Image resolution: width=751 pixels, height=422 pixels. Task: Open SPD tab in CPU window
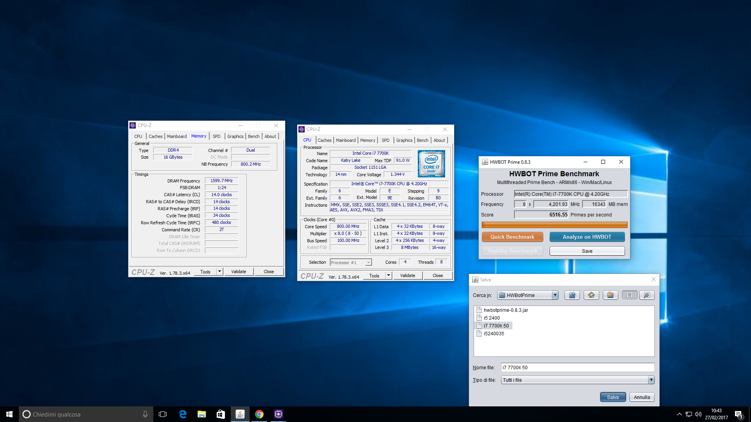[x=385, y=140]
